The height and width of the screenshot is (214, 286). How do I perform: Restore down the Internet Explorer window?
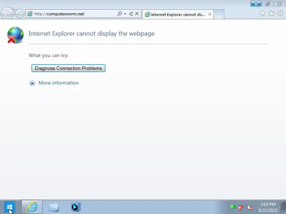(268, 4)
